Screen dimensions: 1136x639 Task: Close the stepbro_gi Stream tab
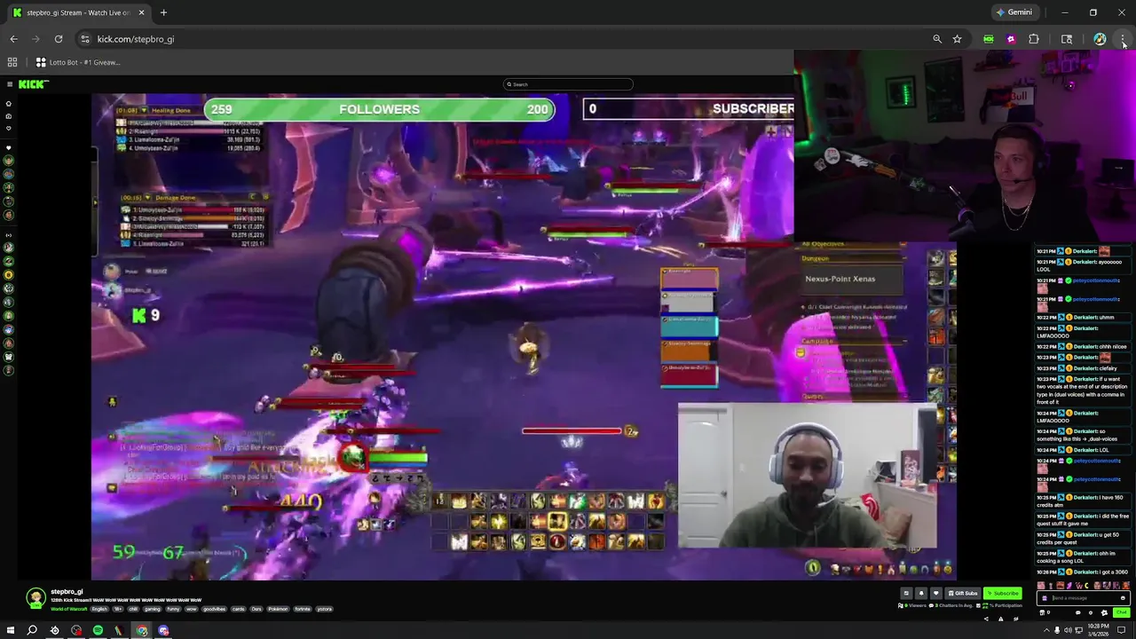coord(141,12)
